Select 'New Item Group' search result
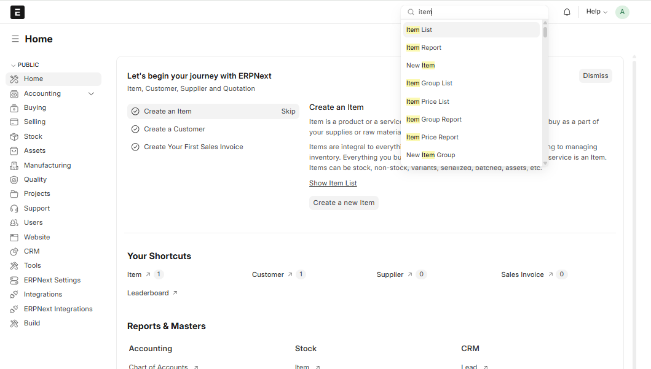The height and width of the screenshot is (369, 651). point(471,155)
